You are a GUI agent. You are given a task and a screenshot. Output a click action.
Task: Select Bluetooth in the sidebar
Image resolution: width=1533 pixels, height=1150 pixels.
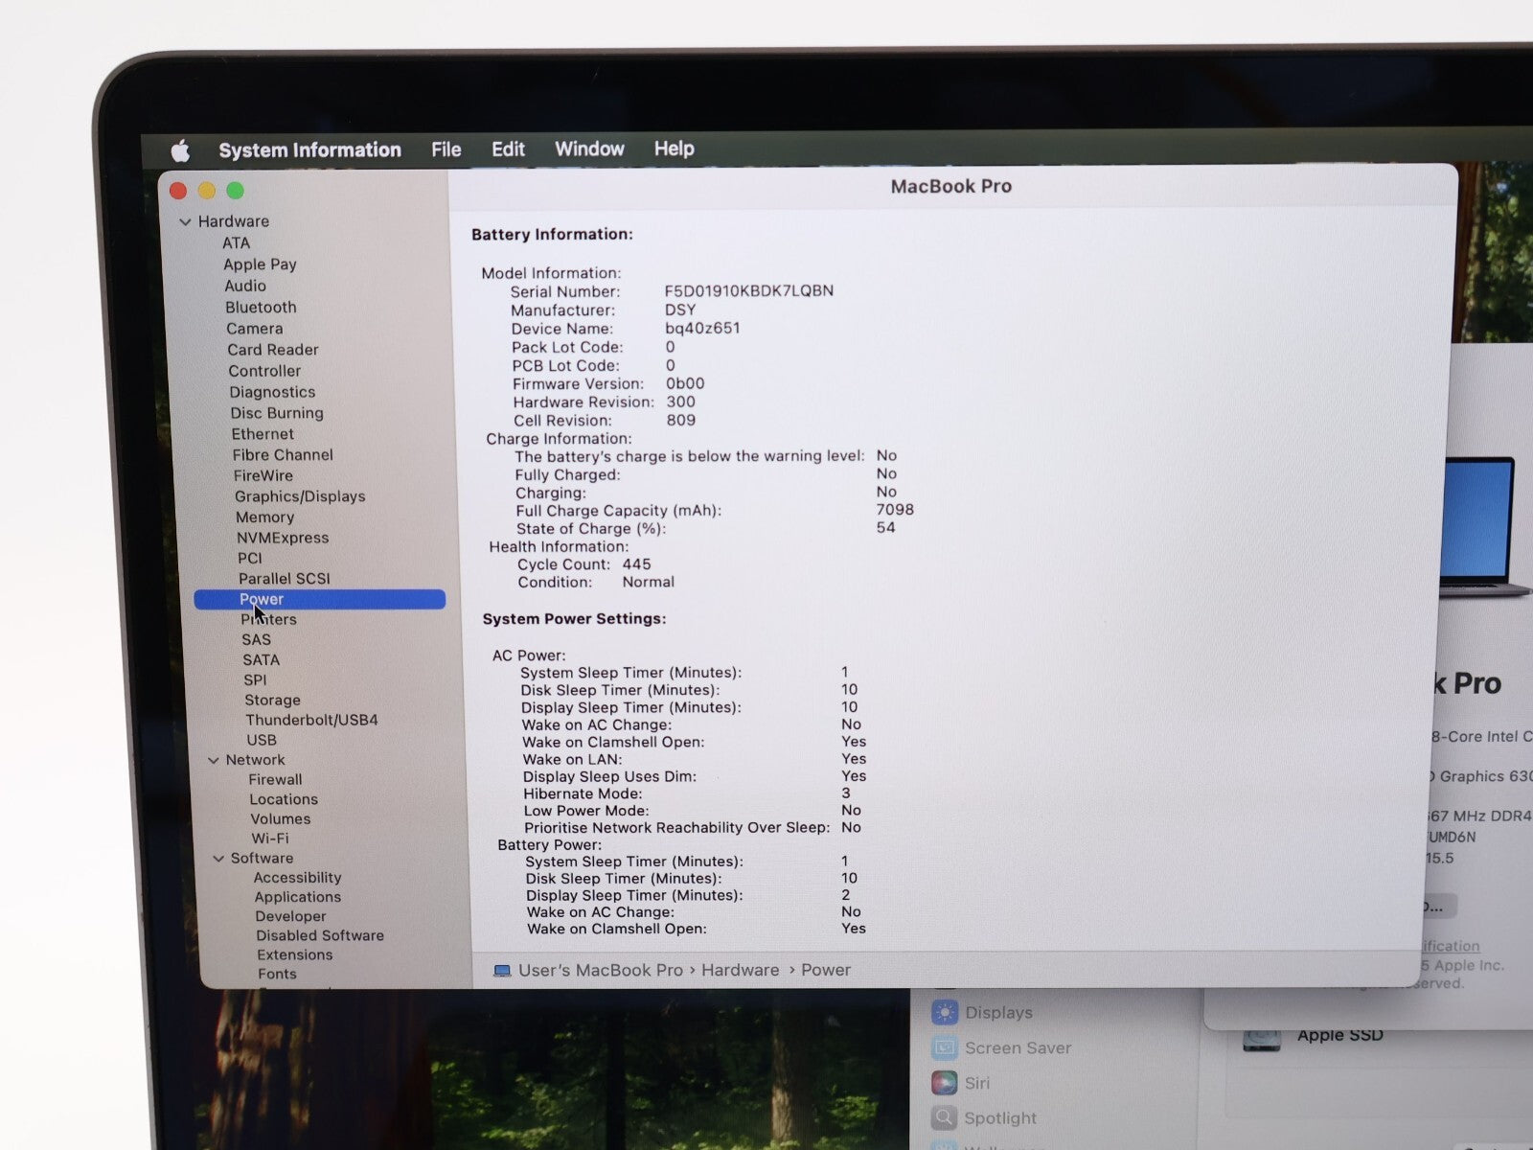tap(261, 308)
